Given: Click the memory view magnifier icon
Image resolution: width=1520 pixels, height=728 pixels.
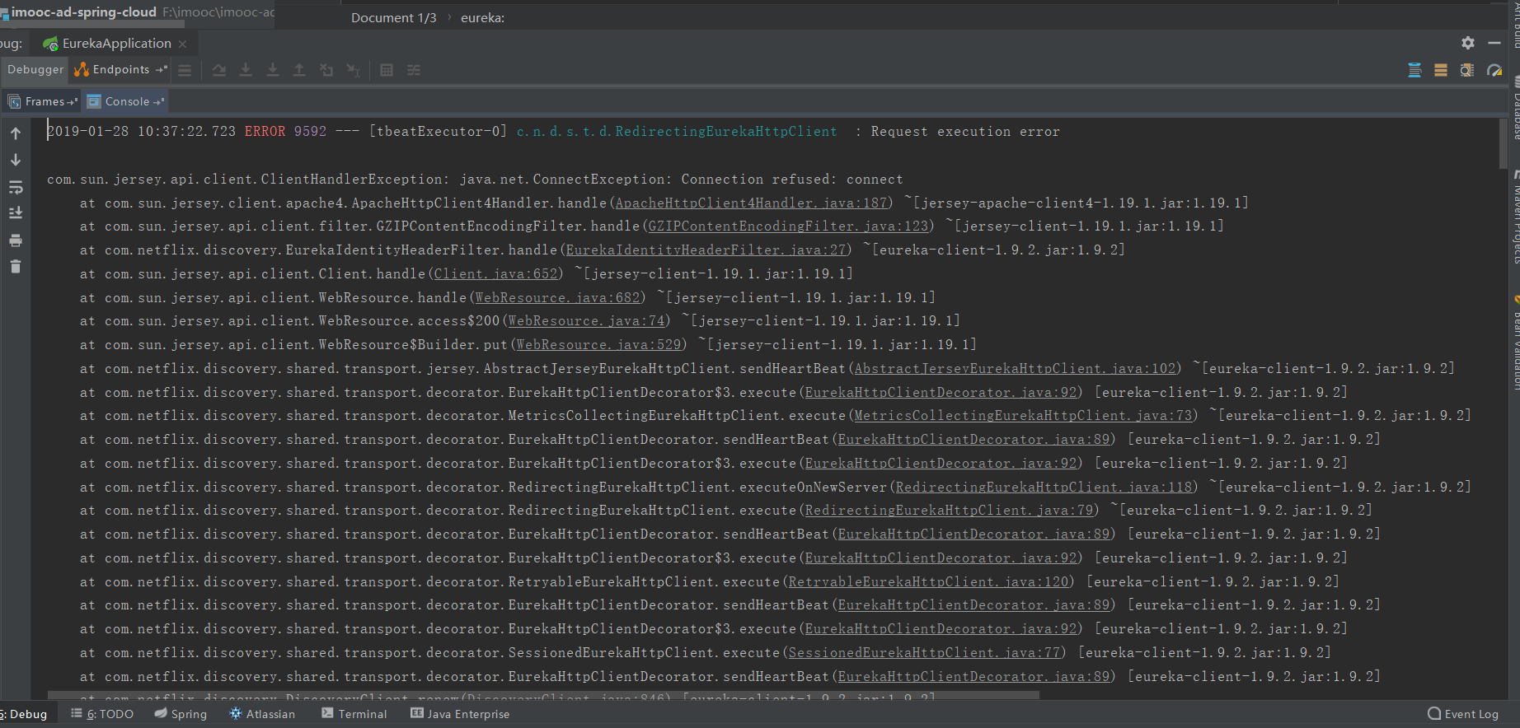Looking at the screenshot, I should (x=1467, y=70).
